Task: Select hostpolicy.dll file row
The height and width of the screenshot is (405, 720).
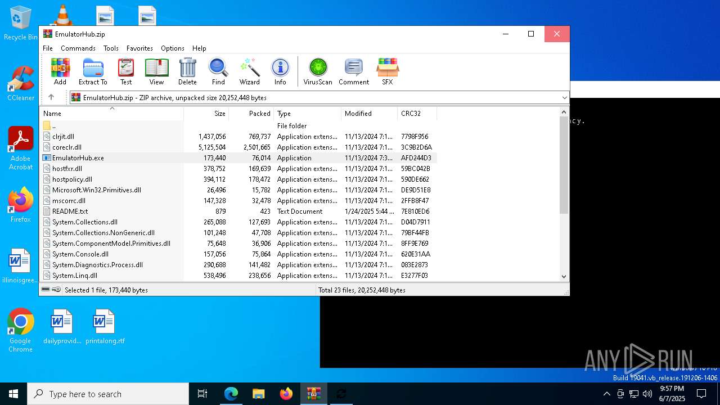Action: click(238, 179)
